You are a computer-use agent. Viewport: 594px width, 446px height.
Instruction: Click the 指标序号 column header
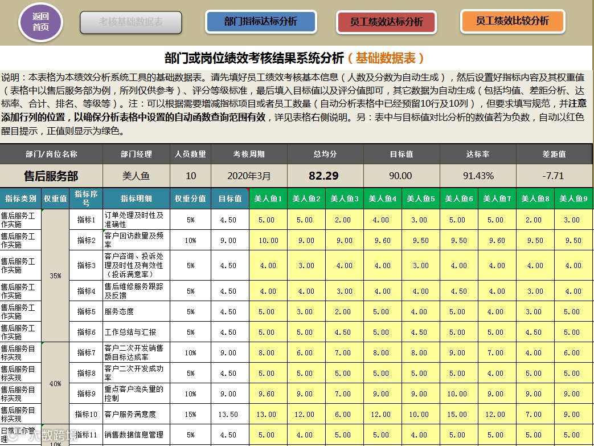pyautogui.click(x=86, y=198)
